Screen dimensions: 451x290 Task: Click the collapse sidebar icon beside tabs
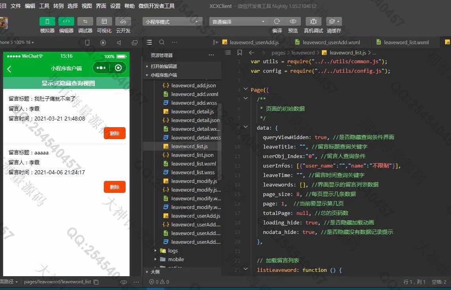tap(216, 42)
